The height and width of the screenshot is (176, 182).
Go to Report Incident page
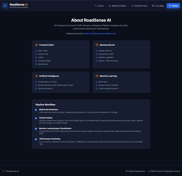(117, 6)
